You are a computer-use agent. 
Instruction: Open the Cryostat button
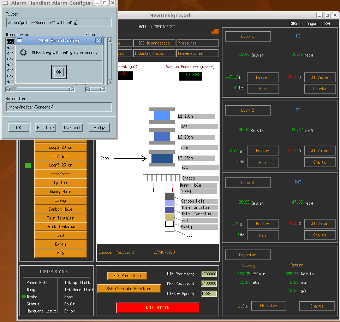247,255
